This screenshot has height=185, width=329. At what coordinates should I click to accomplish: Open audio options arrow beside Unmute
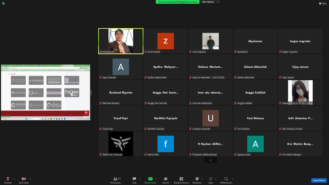13,179
